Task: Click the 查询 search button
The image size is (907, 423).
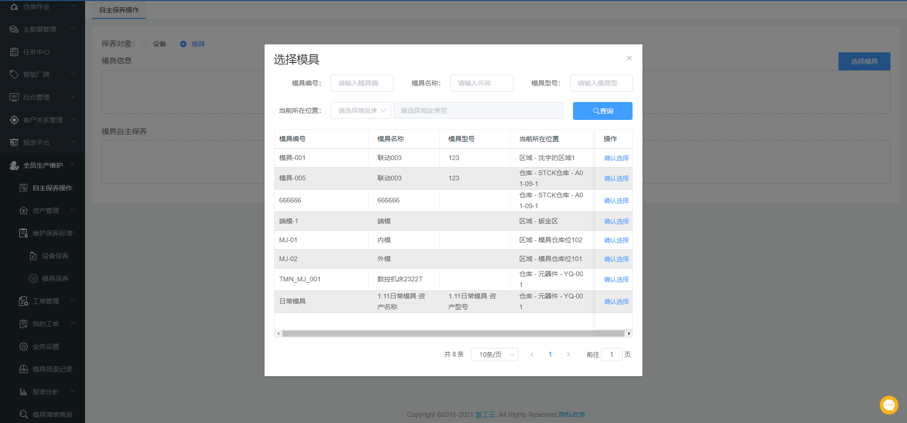Action: [602, 111]
